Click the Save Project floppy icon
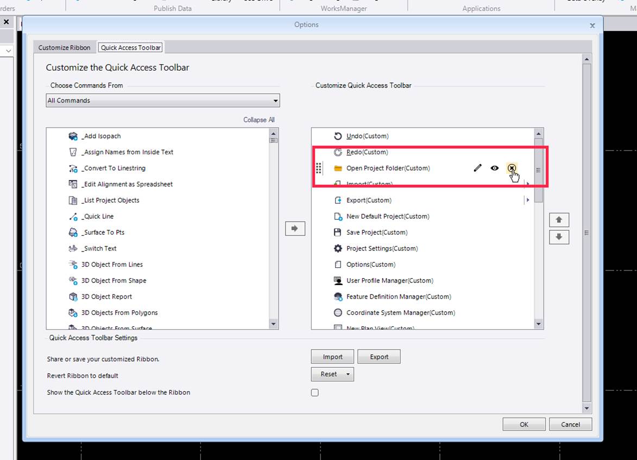The width and height of the screenshot is (637, 460). [x=338, y=232]
